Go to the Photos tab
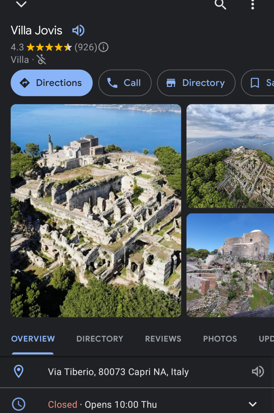Viewport: 274px width, 413px height. coord(220,339)
